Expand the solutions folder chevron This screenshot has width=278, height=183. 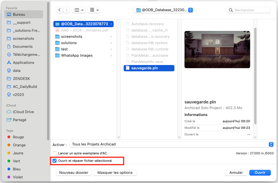[111, 43]
